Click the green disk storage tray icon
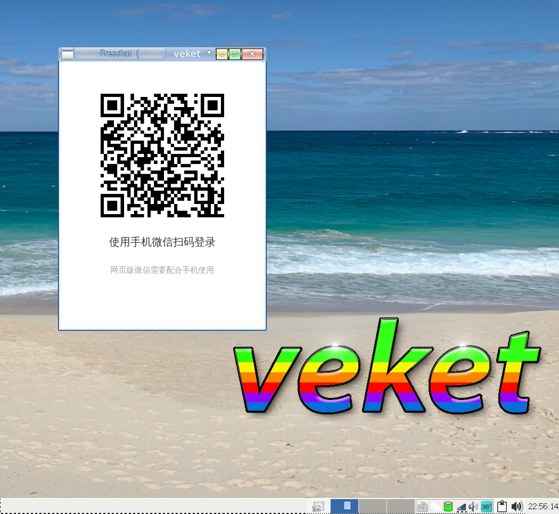Viewport: 559px width, 514px height. pyautogui.click(x=448, y=507)
